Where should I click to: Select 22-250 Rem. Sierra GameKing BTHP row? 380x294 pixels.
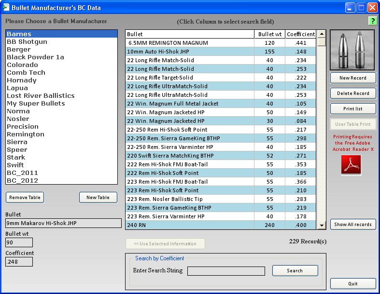click(x=221, y=138)
